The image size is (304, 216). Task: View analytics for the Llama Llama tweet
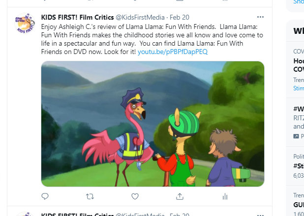(225, 197)
